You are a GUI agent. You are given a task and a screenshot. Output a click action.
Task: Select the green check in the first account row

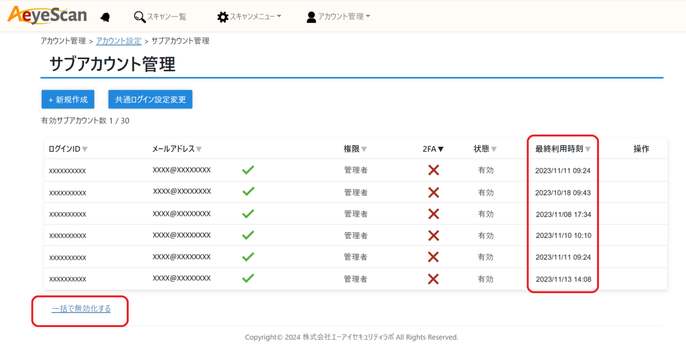click(248, 170)
